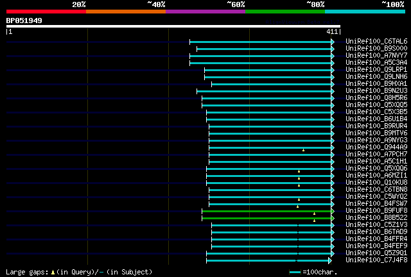Click the UniRef100_Q9LRP1 label

pos(376,69)
